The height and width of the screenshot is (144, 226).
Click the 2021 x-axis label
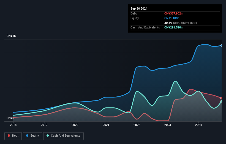click(x=106, y=125)
